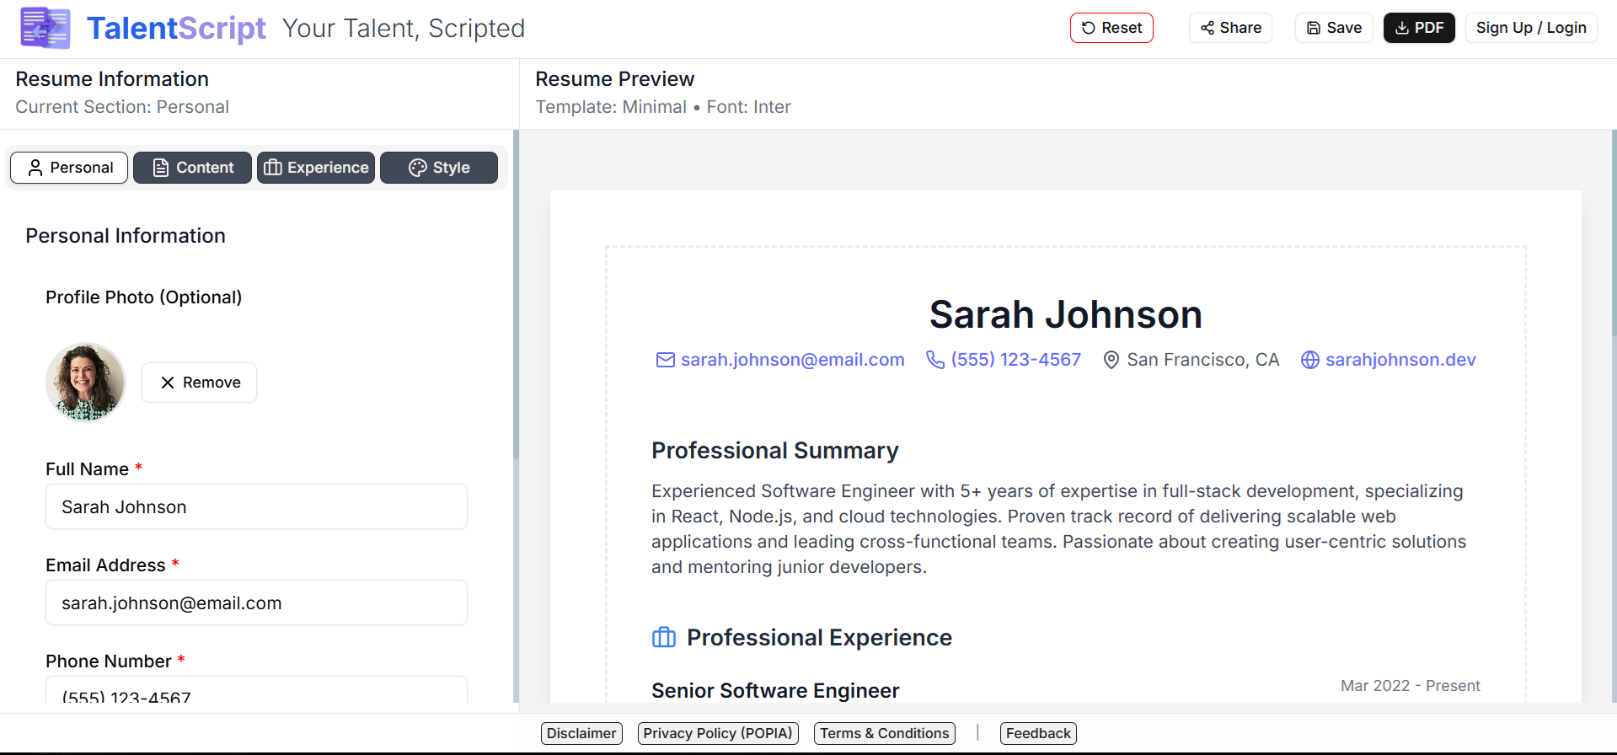Click the location pin icon in preview
The image size is (1617, 755).
click(x=1111, y=360)
